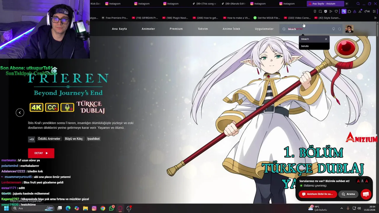
Task: Switch to the Naruto Editing TikTok tab
Action: click(234, 4)
